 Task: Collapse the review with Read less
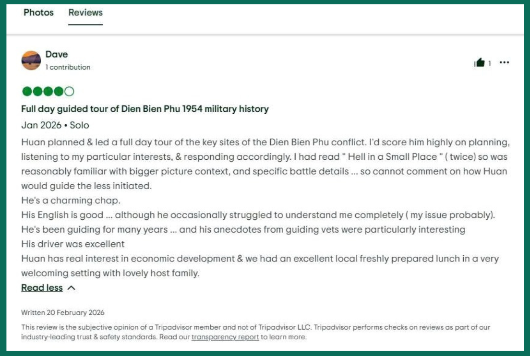[42, 288]
